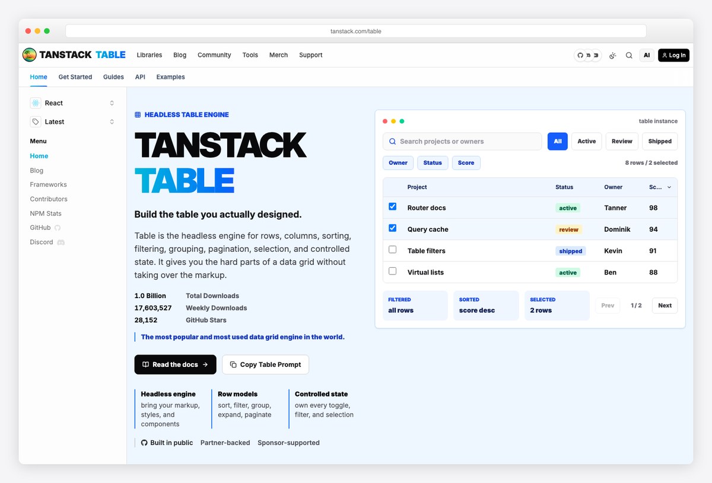Click the GitHub icon in sidebar menu
The height and width of the screenshot is (483, 712).
coord(58,228)
